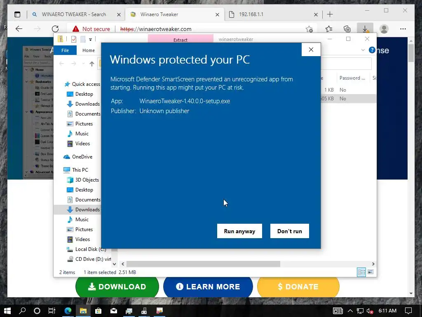
Task: Click the navigation pane scroll down arrow
Action: coord(114,264)
